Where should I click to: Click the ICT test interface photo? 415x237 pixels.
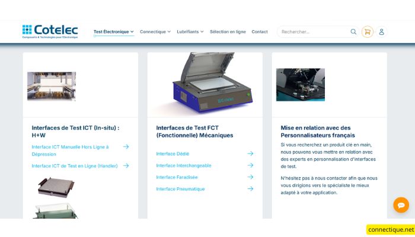[52, 87]
